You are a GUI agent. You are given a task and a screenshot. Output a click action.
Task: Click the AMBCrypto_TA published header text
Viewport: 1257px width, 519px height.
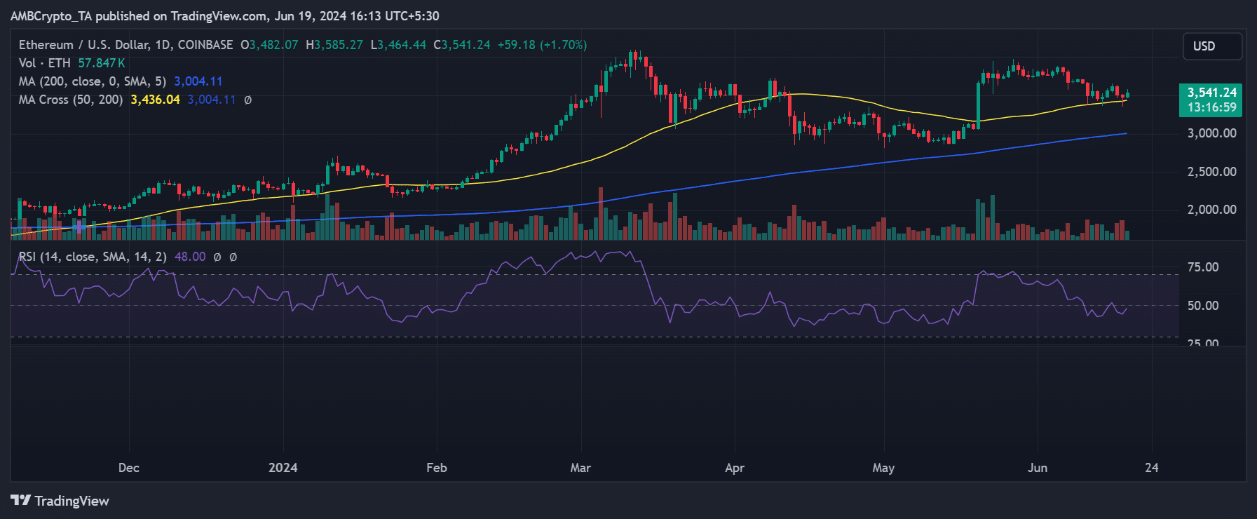[x=225, y=15]
